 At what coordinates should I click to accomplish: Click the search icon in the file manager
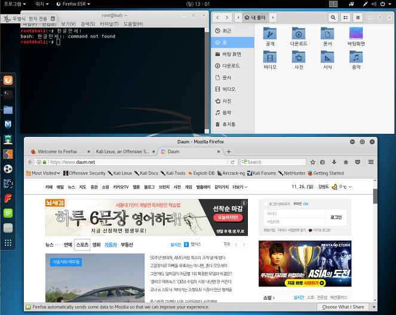tap(333, 18)
